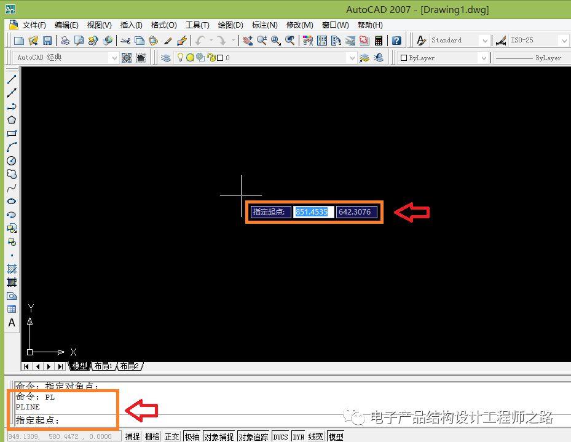The width and height of the screenshot is (571, 442).
Task: Open the Insert Block tool
Action: click(x=12, y=228)
